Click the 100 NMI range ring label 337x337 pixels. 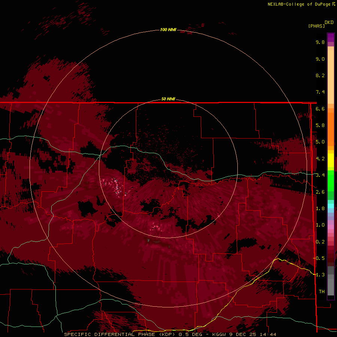click(x=168, y=30)
